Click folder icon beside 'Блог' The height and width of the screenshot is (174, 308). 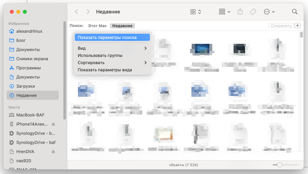click(x=12, y=40)
